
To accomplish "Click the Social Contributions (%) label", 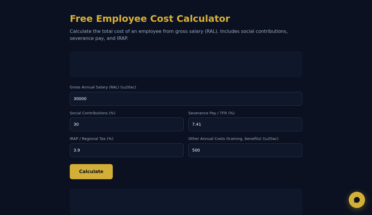I will tap(92, 113).
